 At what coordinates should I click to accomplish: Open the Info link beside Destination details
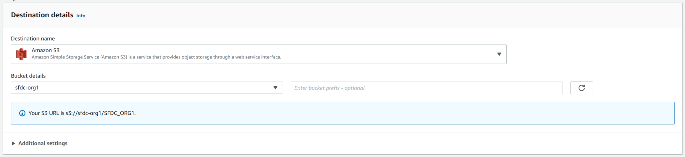coord(81,16)
